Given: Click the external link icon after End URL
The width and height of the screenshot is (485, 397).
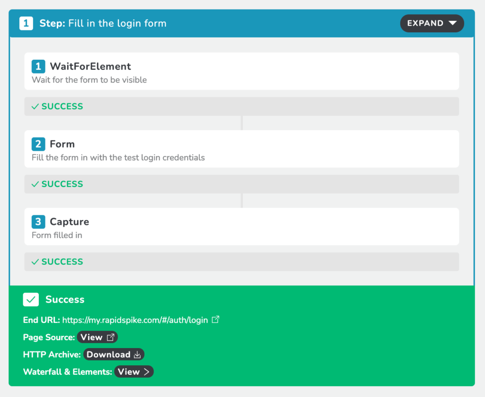Looking at the screenshot, I should click(216, 319).
